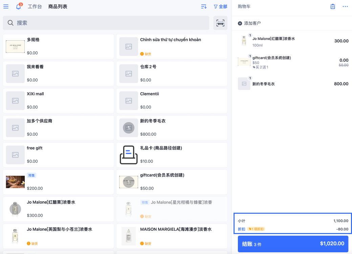Open cart item Jo Malone[红醋栗]浓香水 100ml
352x254 pixels.
pos(293,41)
